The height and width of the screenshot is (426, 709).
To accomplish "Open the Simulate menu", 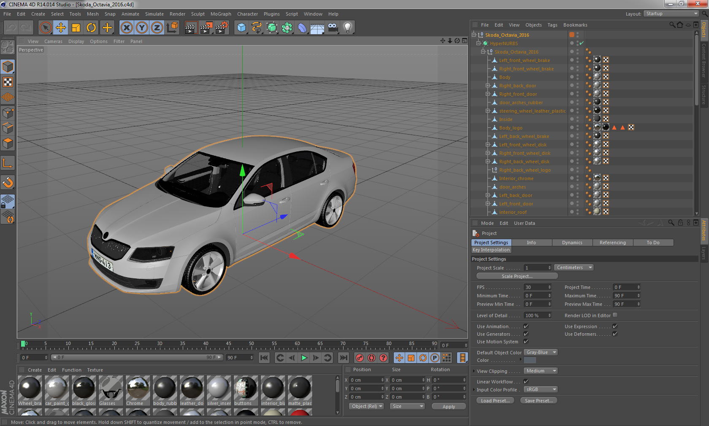I will (154, 14).
